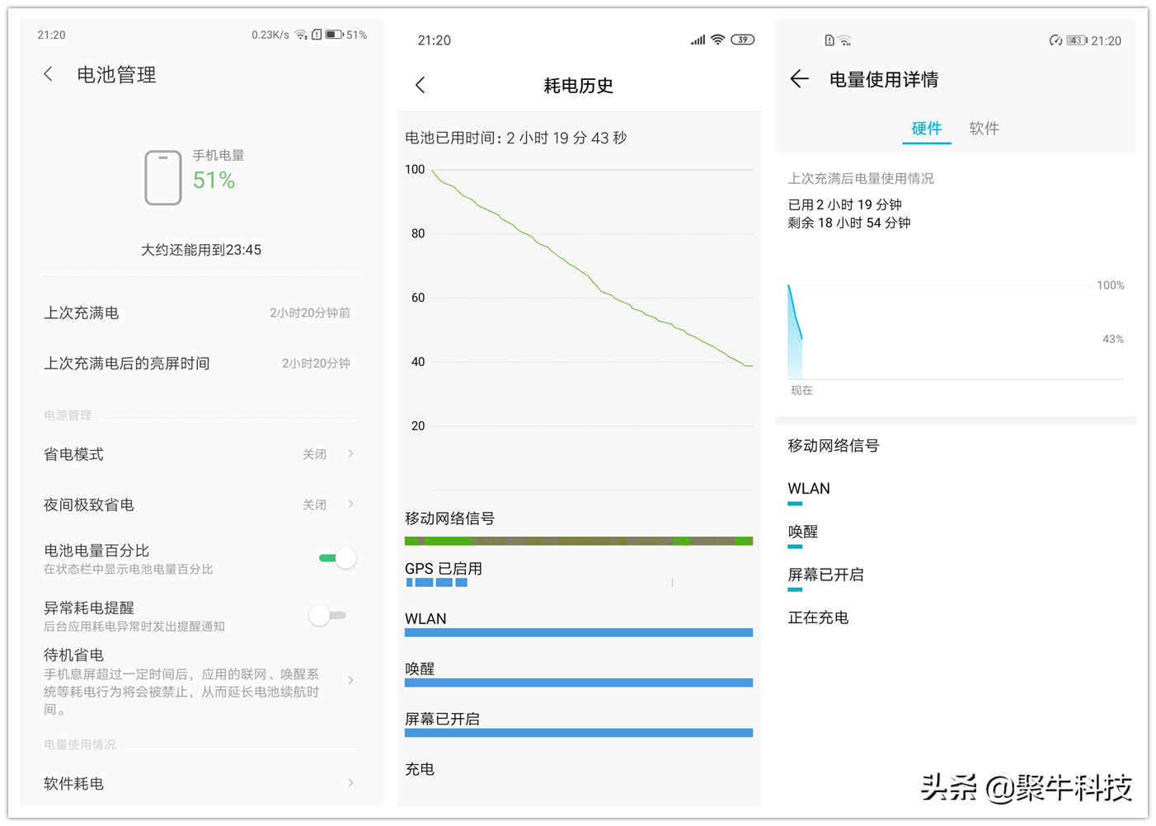Tap 已用 2 小时 19 分钟 text
The image size is (1156, 826).
pyautogui.click(x=845, y=204)
